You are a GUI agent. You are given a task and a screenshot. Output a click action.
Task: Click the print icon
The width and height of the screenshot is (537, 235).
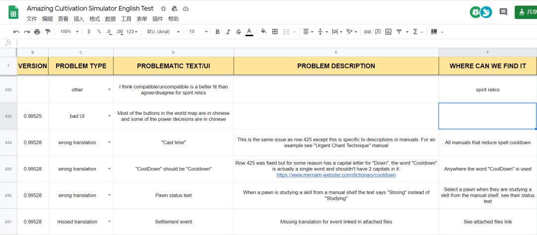coord(37,32)
